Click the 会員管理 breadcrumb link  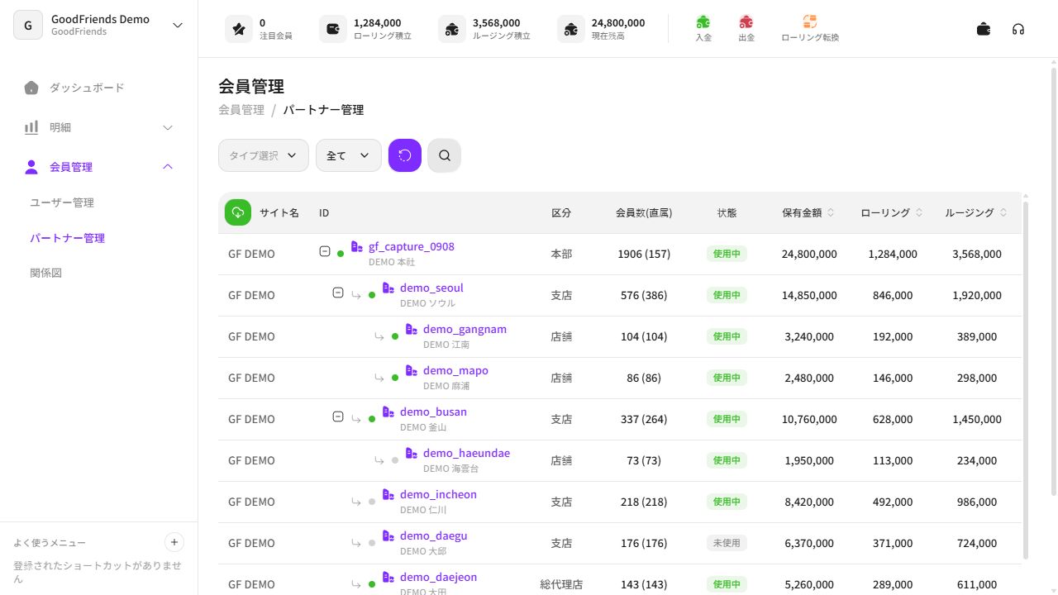point(241,110)
